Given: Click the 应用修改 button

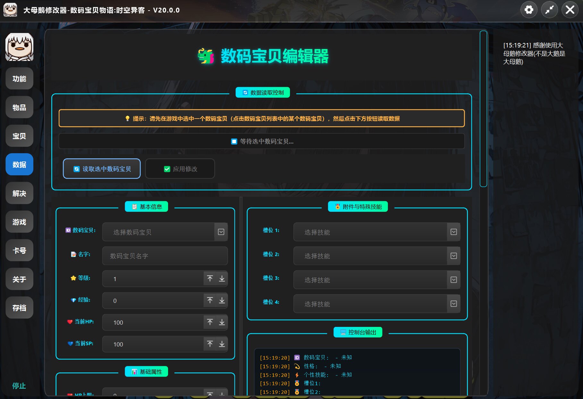Looking at the screenshot, I should pyautogui.click(x=180, y=169).
